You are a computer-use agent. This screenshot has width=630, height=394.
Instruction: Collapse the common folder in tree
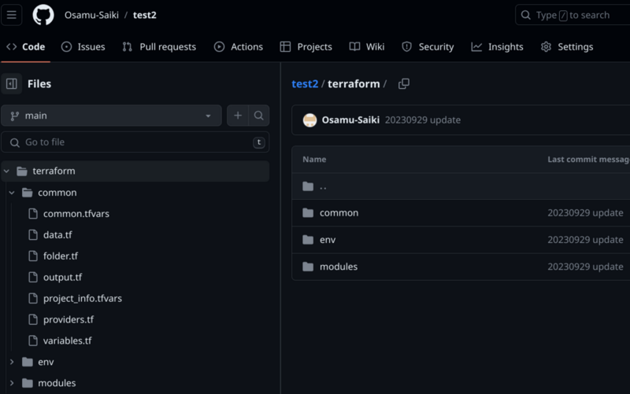12,193
